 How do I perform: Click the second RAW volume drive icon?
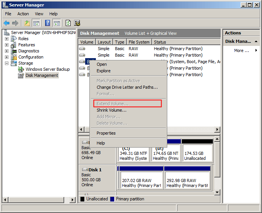click(82, 55)
